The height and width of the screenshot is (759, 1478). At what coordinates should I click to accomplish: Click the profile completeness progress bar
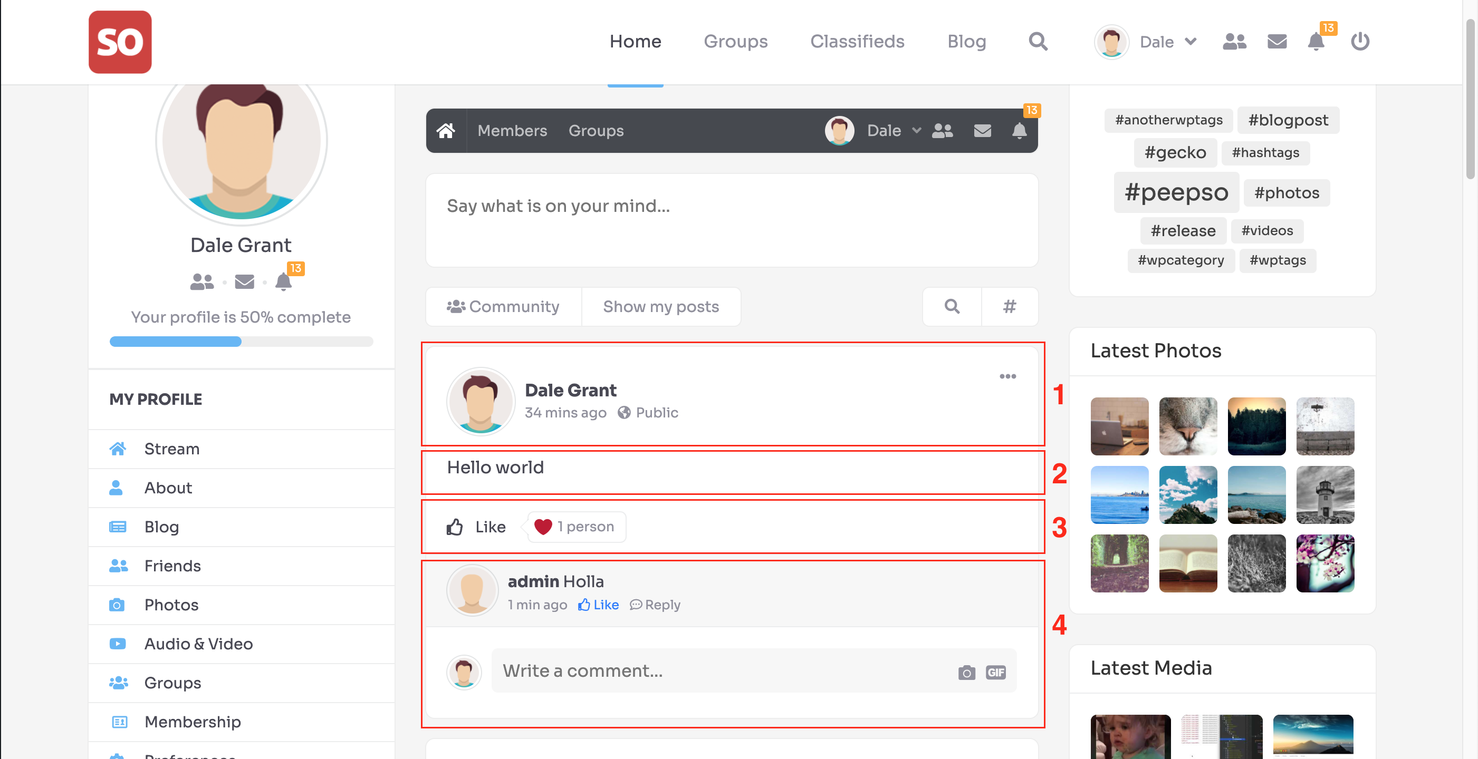click(x=242, y=342)
